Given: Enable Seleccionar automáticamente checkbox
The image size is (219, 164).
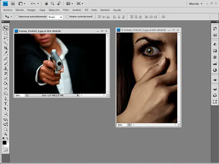Looking at the screenshot, I should 17,16.
